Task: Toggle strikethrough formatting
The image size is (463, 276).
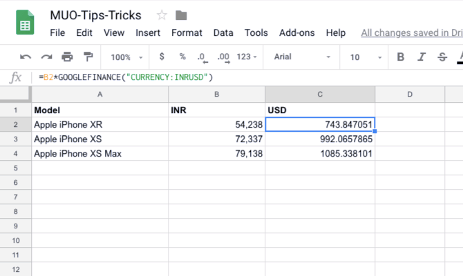Action: [442, 57]
